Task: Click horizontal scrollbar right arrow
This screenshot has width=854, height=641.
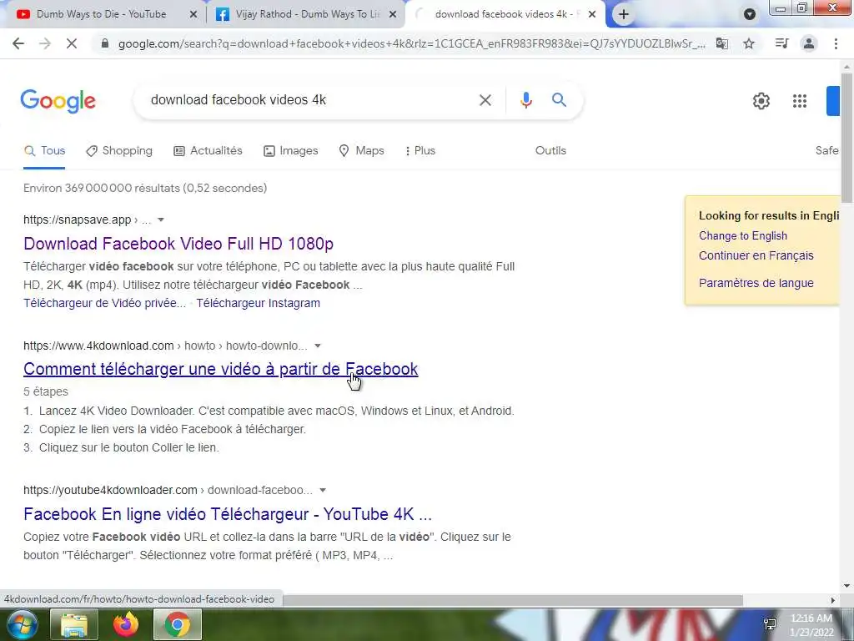Action: pyautogui.click(x=833, y=600)
